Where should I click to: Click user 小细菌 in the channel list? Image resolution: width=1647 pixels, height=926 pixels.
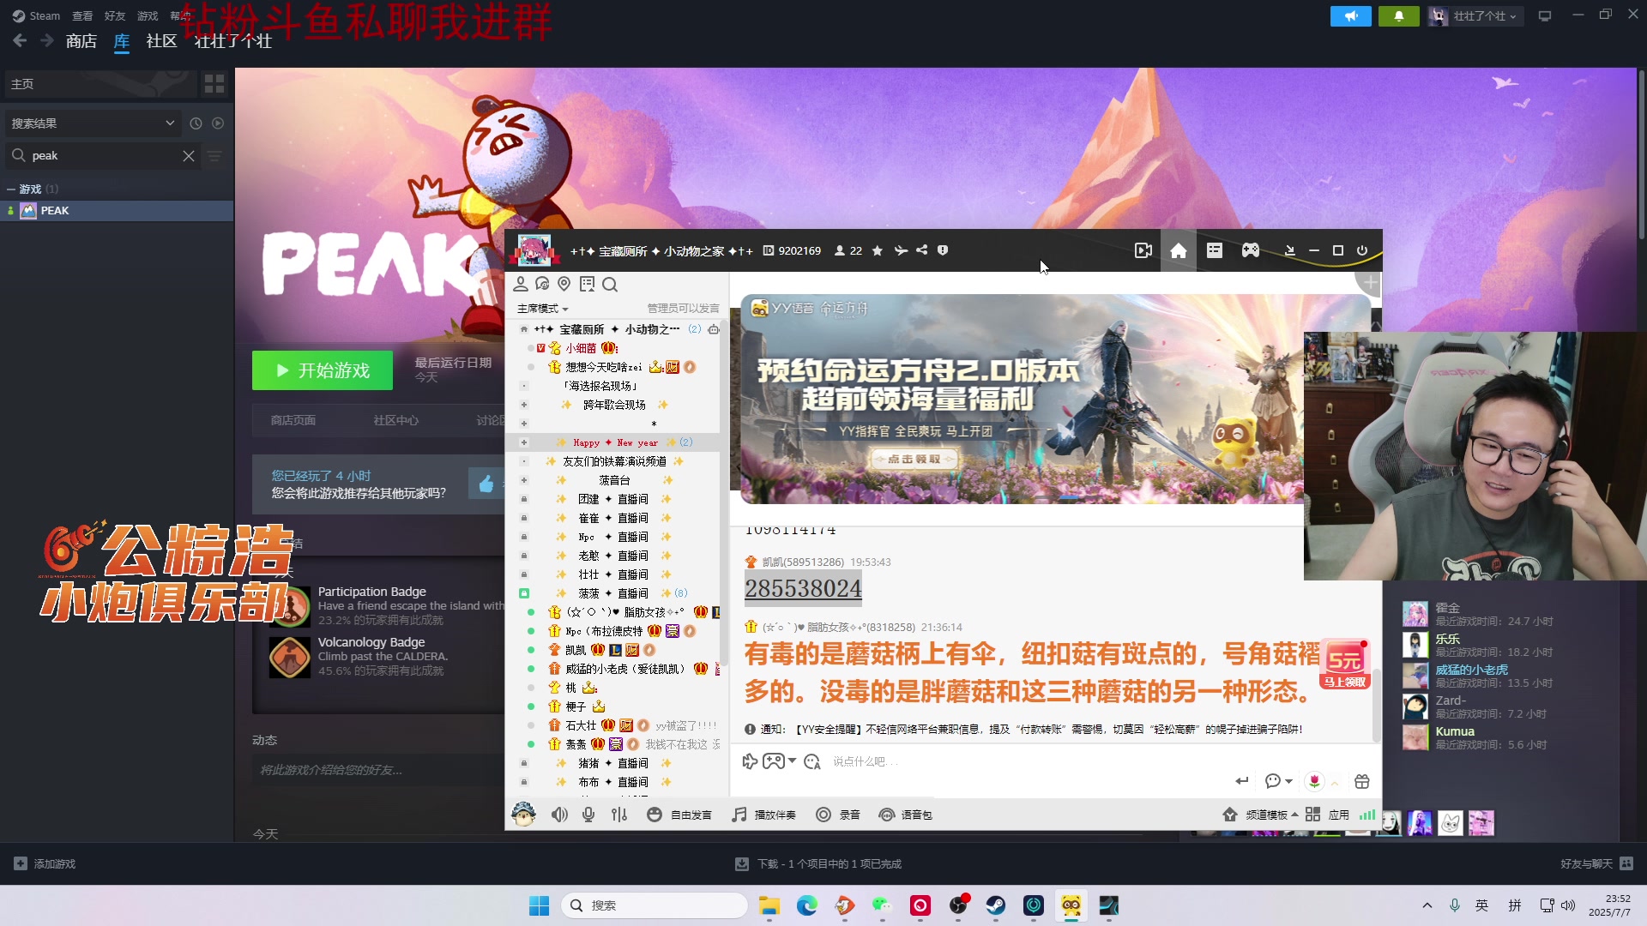pos(581,348)
